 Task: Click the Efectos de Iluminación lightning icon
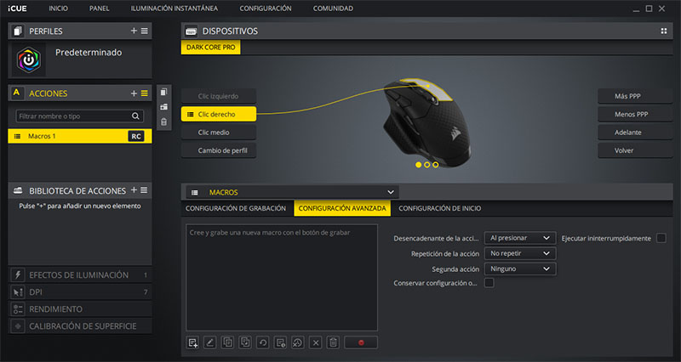18,274
